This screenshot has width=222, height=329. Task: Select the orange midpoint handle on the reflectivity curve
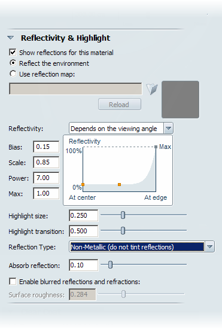click(119, 184)
